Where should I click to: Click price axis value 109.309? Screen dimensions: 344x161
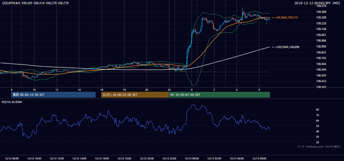[321, 17]
